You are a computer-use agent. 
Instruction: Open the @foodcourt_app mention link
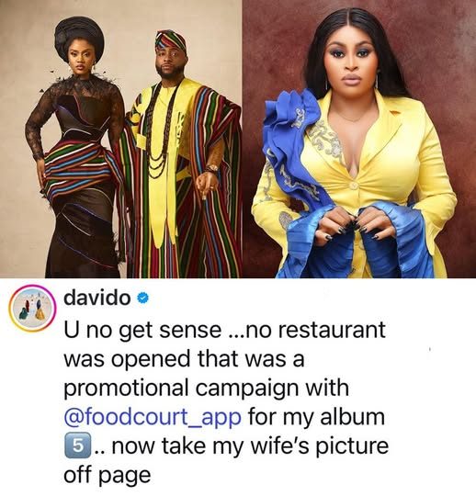(x=153, y=418)
